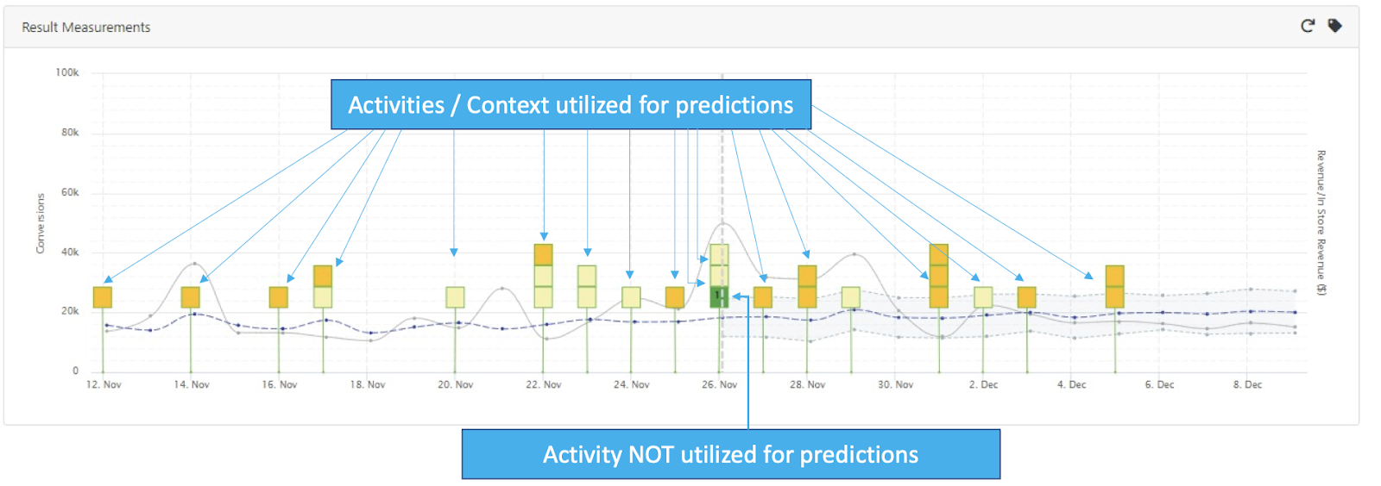Click the orange marker at 3 Dec

click(x=1027, y=297)
